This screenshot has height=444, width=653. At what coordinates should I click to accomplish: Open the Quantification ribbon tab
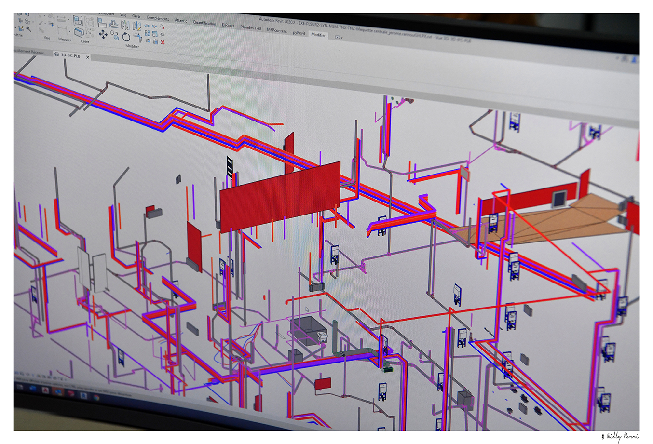[204, 23]
